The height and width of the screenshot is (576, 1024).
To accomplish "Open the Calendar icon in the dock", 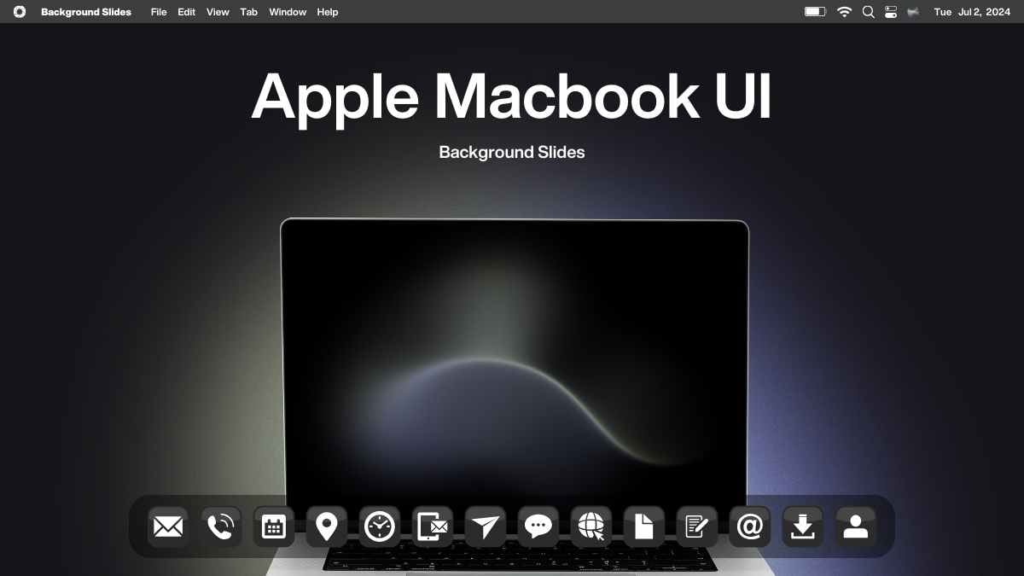I will [272, 527].
